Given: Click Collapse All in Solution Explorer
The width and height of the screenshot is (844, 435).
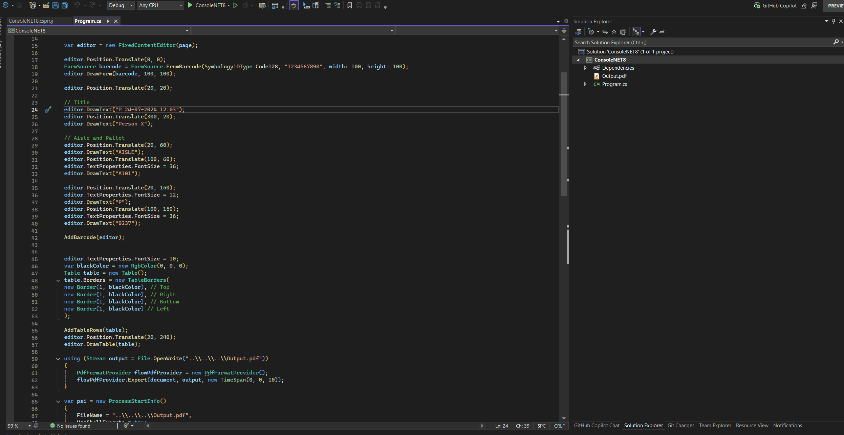Looking at the screenshot, I should [614, 32].
